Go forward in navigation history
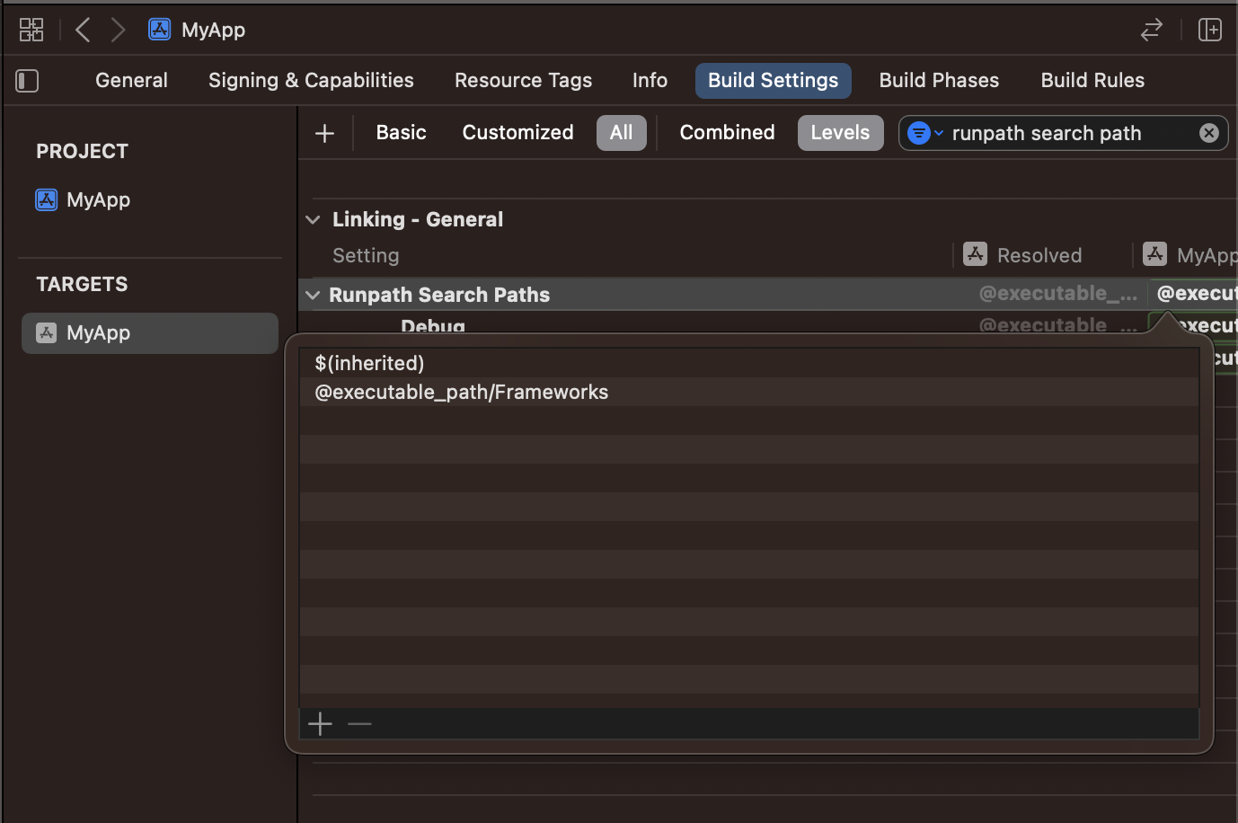This screenshot has width=1238, height=823. [118, 30]
